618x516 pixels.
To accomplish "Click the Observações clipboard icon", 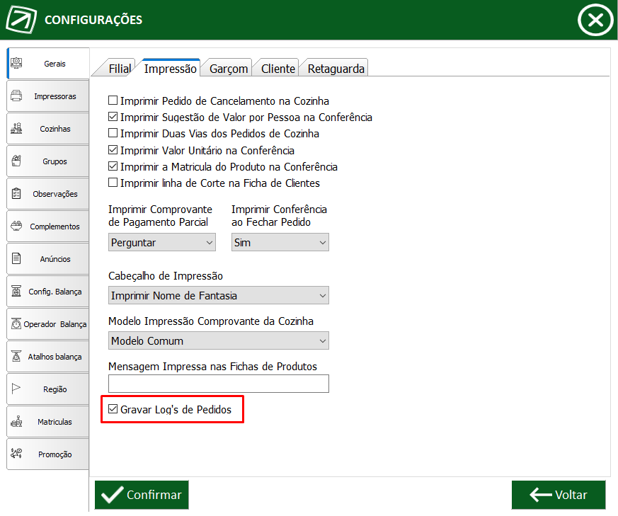I will point(16,193).
